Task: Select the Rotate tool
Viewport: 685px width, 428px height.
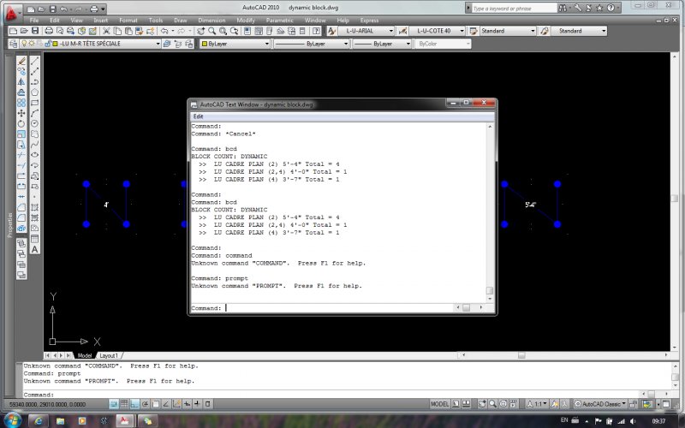Action: pyautogui.click(x=21, y=124)
